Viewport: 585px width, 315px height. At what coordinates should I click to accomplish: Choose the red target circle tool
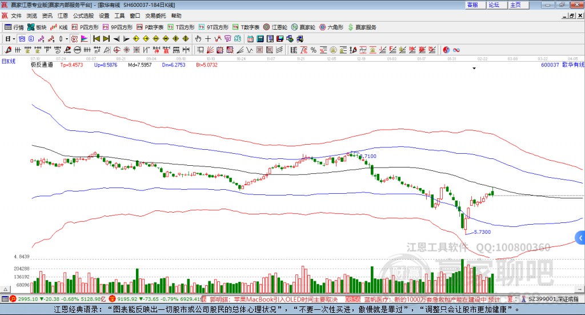[x=117, y=50]
